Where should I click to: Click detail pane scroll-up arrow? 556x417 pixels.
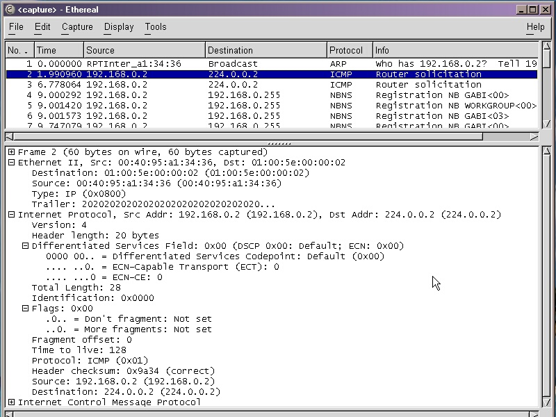point(546,152)
